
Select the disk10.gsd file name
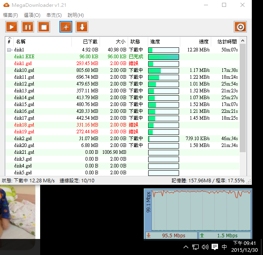[24, 70]
